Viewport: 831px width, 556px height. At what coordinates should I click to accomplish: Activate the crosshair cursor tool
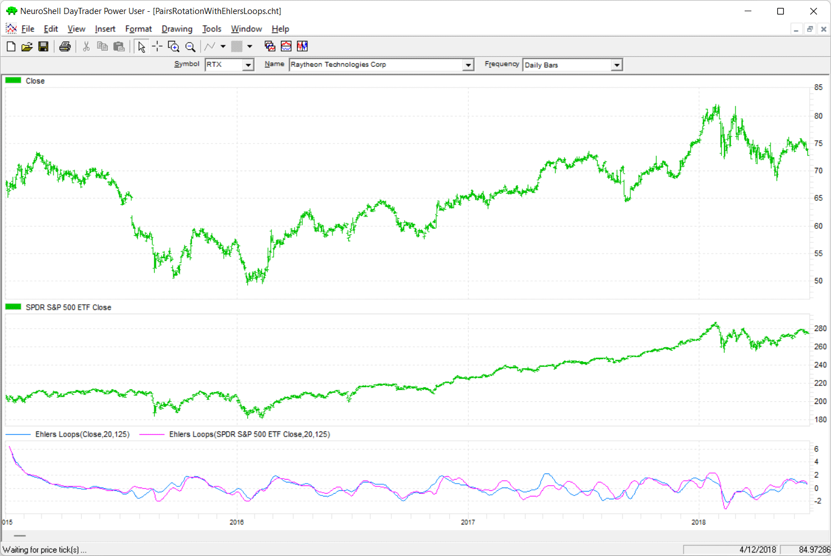[158, 47]
